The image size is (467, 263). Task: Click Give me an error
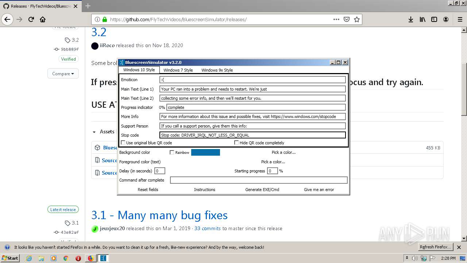[319, 190]
